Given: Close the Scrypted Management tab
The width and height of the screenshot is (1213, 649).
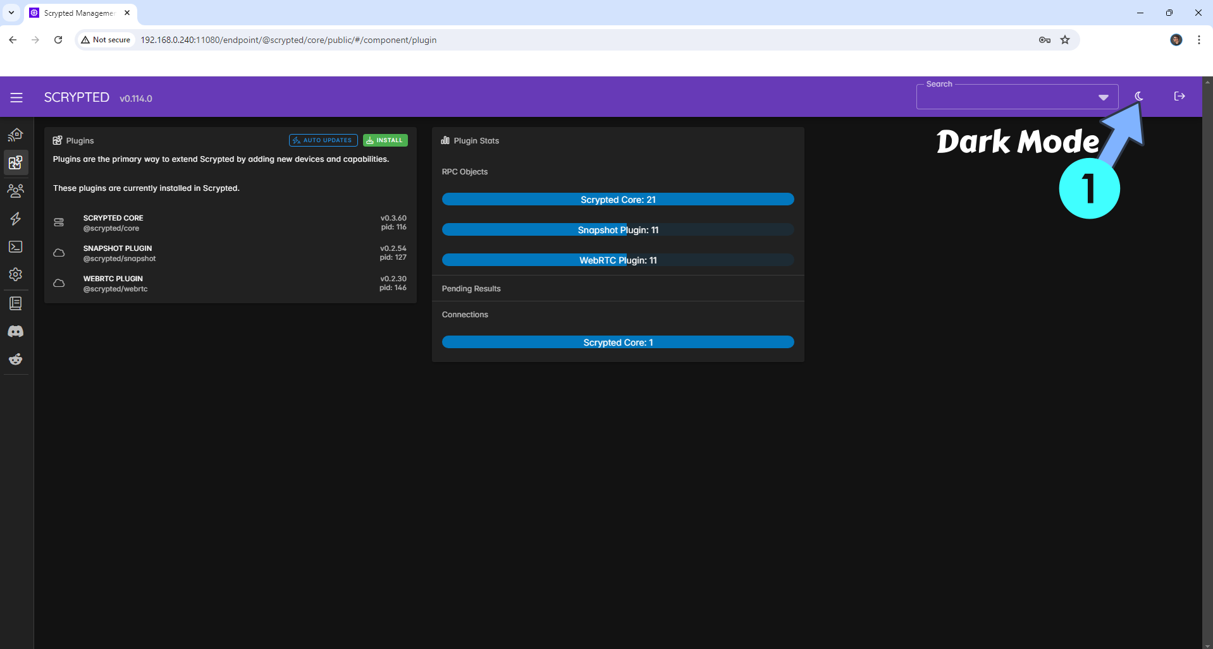Looking at the screenshot, I should pos(127,13).
